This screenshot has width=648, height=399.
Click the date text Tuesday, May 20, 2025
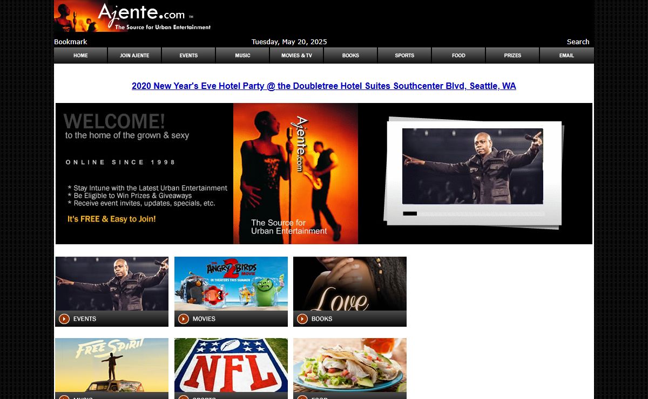(289, 42)
